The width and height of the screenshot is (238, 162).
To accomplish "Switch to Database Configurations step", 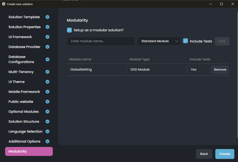I will (21, 59).
